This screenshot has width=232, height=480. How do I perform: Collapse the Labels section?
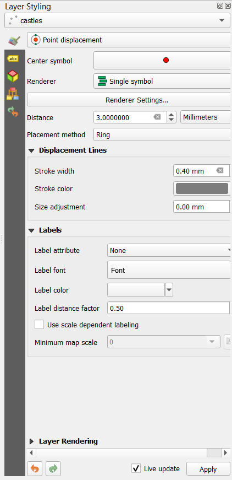point(31,230)
